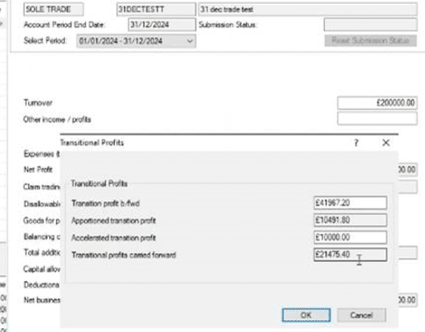The image size is (425, 332).
Task: Cancel the Transitional Profits dialog
Action: click(x=361, y=315)
